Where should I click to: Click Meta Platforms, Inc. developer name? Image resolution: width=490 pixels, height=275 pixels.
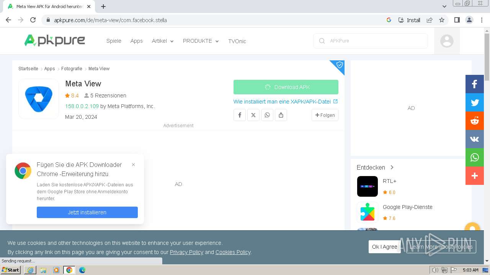pyautogui.click(x=131, y=106)
